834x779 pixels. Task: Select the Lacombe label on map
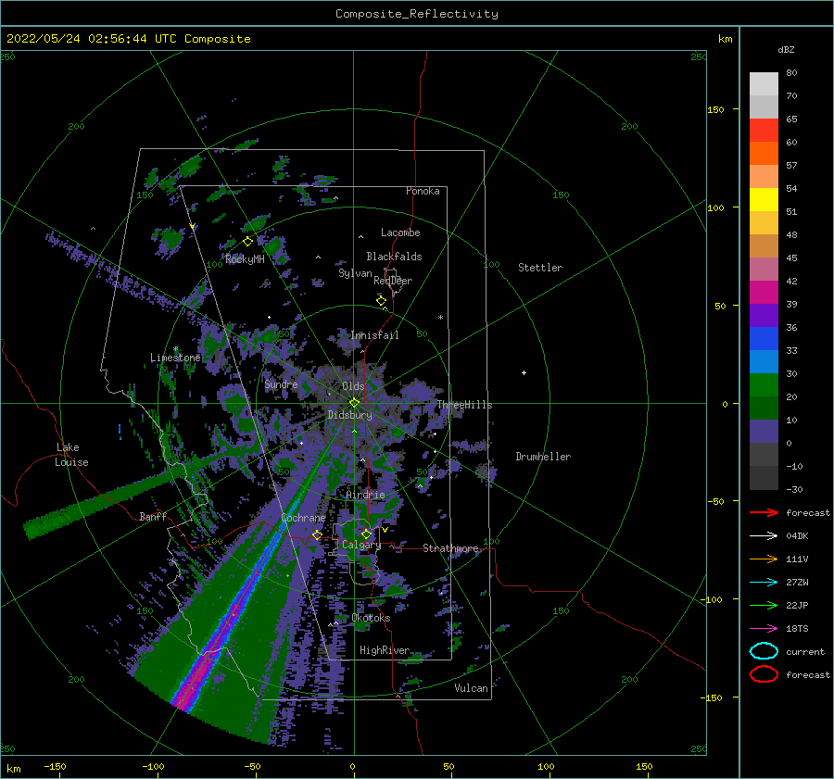pyautogui.click(x=400, y=232)
